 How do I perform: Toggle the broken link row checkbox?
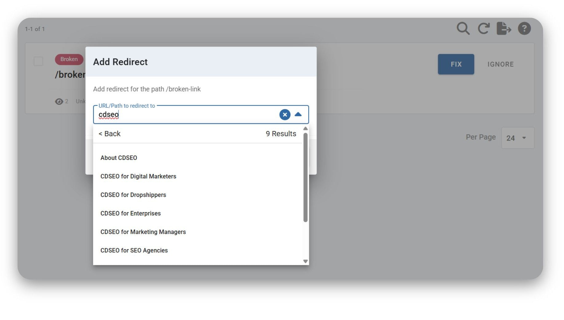tap(38, 61)
